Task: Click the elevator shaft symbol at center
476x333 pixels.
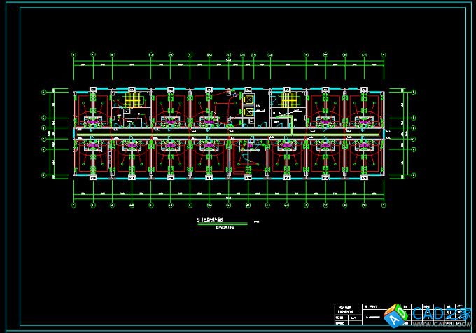Action: click(248, 100)
